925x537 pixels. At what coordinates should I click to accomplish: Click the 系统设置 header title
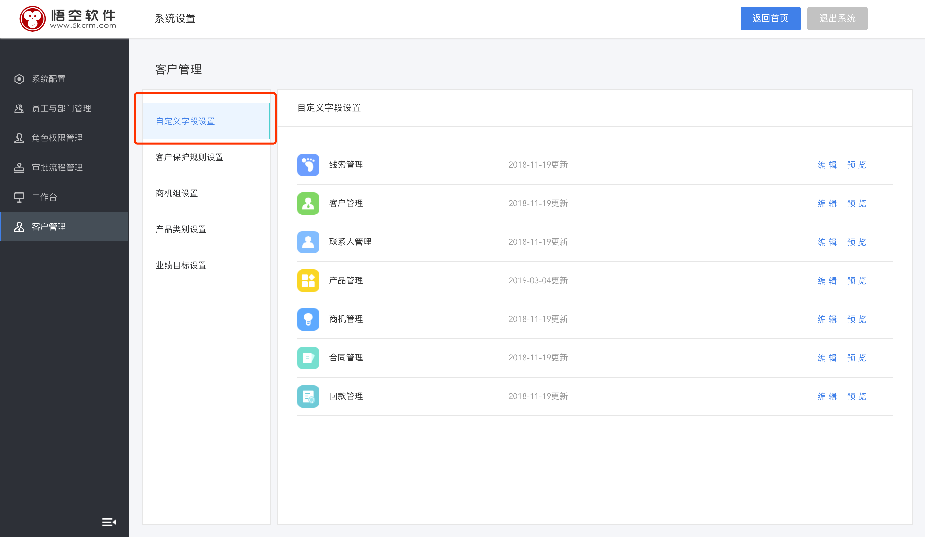click(175, 18)
